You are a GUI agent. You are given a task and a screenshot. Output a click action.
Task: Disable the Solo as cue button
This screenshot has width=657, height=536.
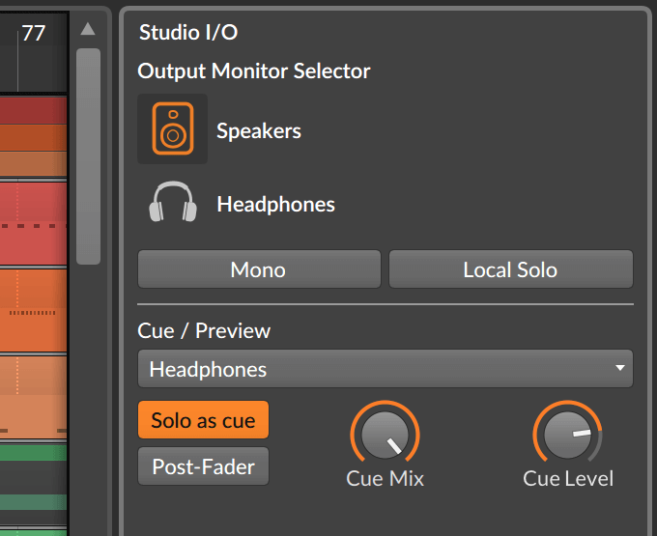[203, 420]
